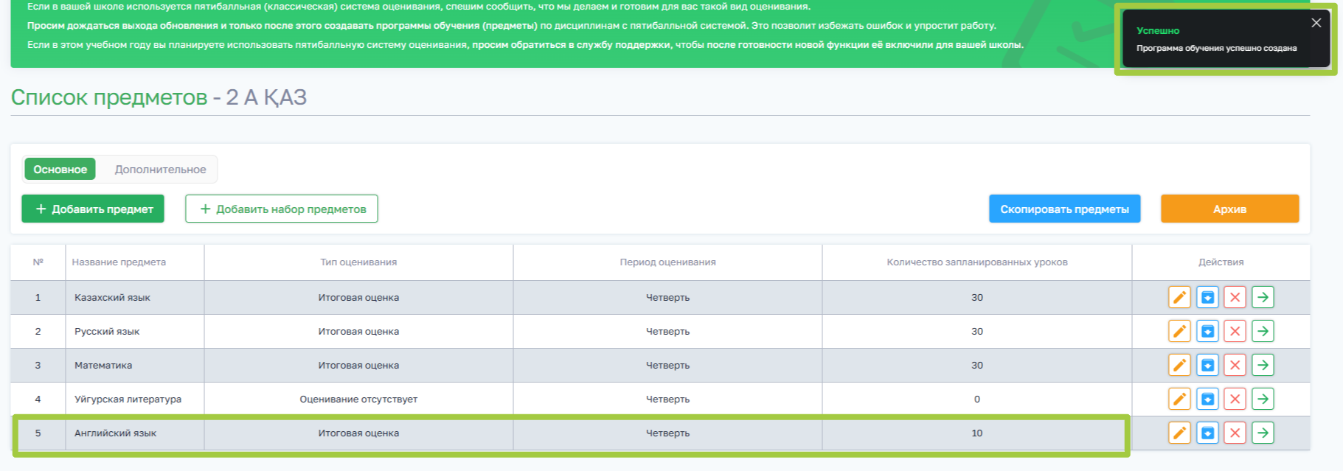Click the Действия column header
Screen dimensions: 1343x471
pos(1221,262)
